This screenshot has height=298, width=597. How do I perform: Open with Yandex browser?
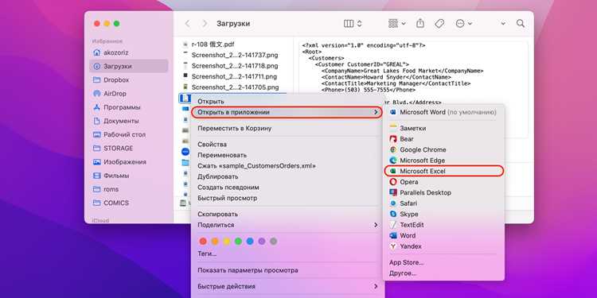coord(443,246)
